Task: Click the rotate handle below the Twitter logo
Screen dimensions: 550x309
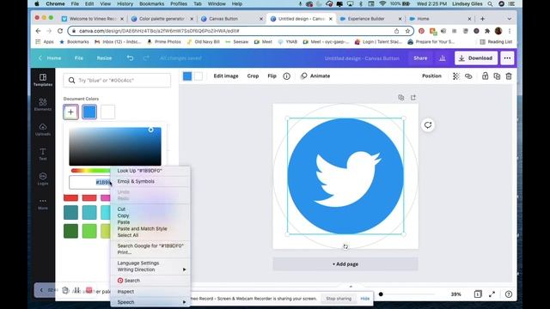Action: 345,246
